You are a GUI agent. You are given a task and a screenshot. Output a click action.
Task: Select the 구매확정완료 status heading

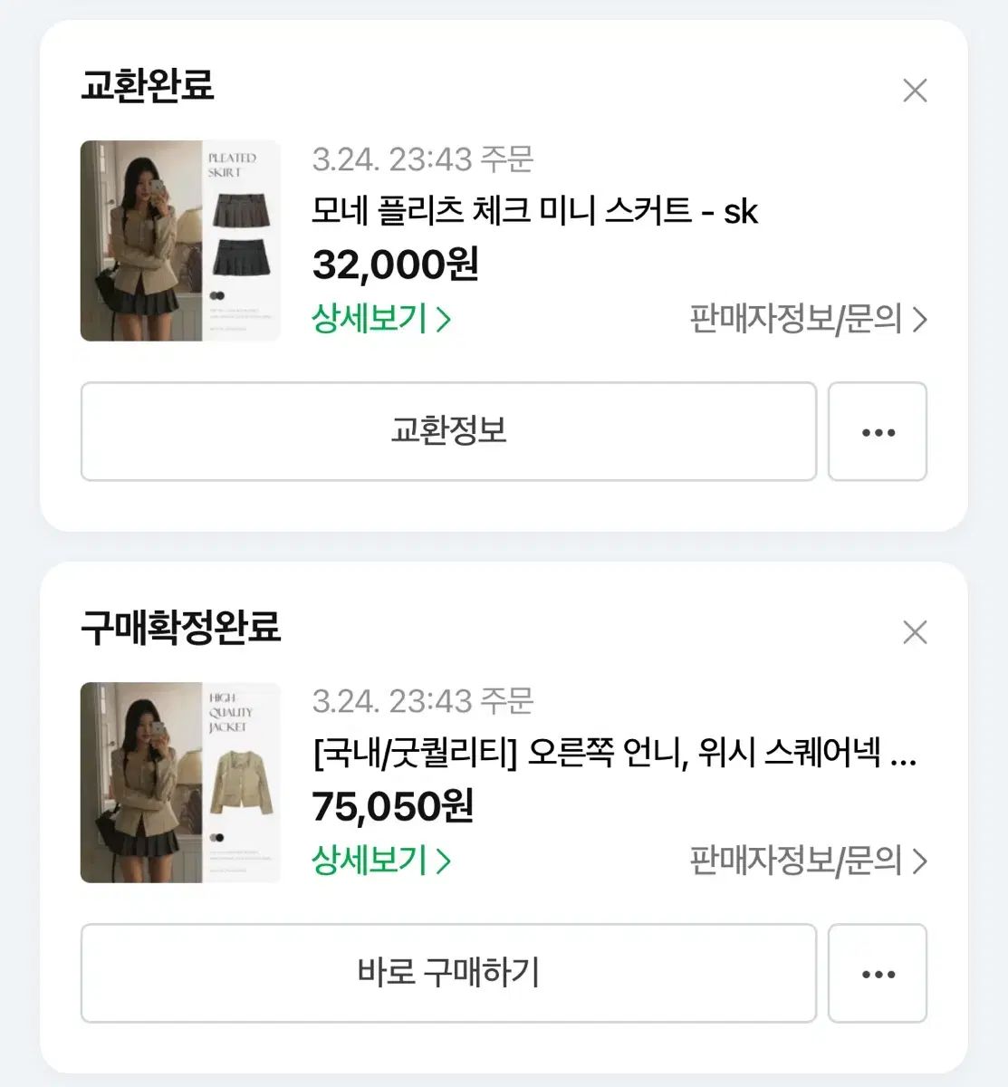coord(181,628)
